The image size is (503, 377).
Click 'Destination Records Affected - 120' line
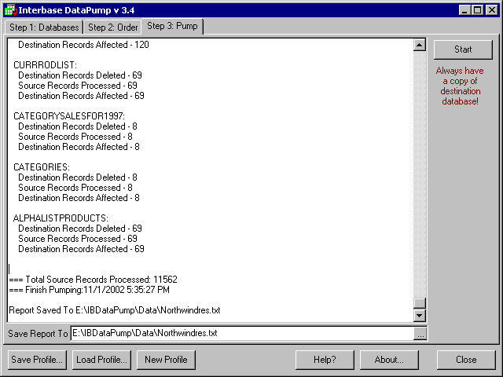[83, 45]
